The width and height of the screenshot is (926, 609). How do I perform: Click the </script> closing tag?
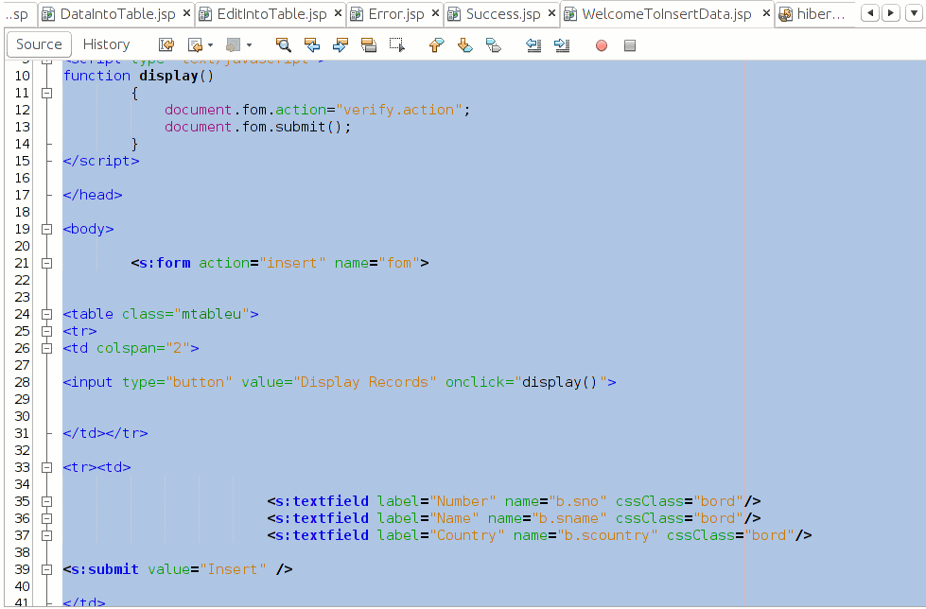click(x=101, y=161)
